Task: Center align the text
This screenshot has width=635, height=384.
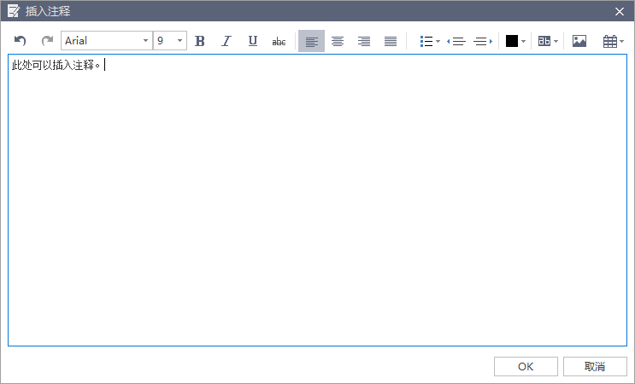Action: click(x=338, y=41)
